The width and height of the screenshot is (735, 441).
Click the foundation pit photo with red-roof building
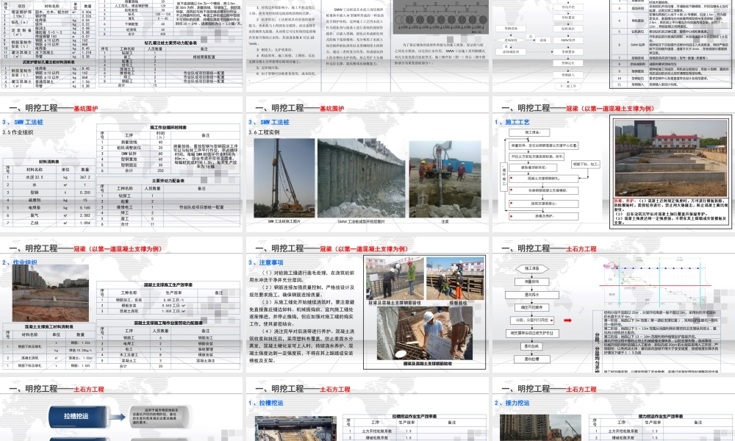pyautogui.click(x=671, y=159)
